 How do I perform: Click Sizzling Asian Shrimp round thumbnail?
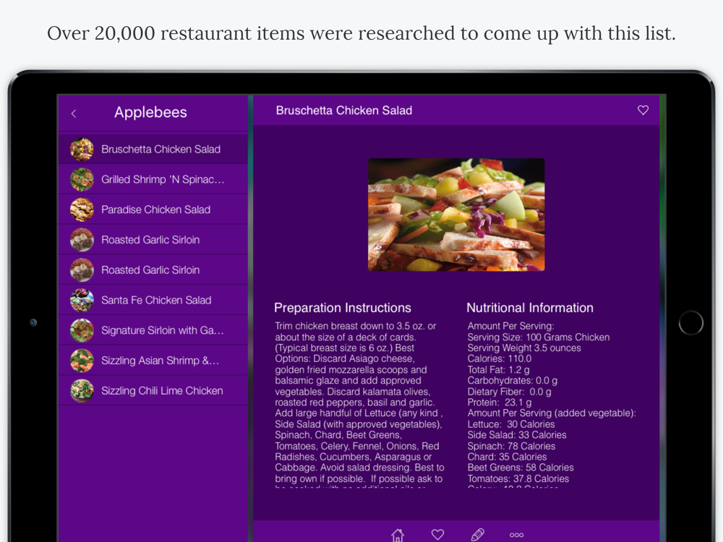(x=82, y=361)
